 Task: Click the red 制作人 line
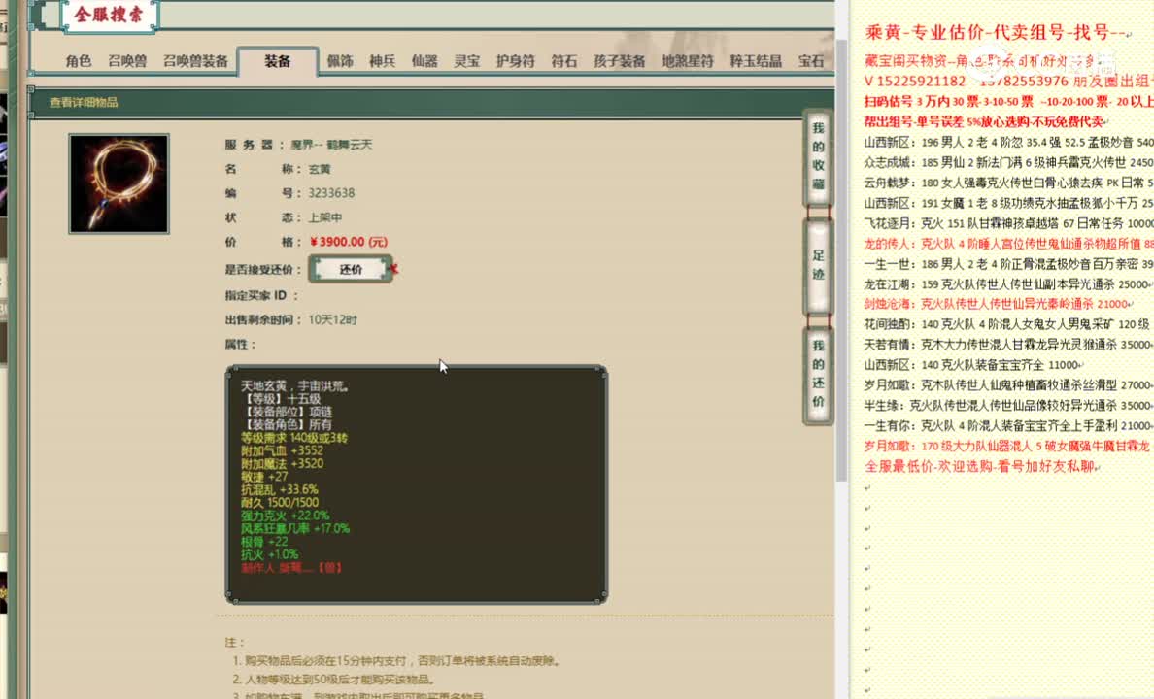click(291, 567)
